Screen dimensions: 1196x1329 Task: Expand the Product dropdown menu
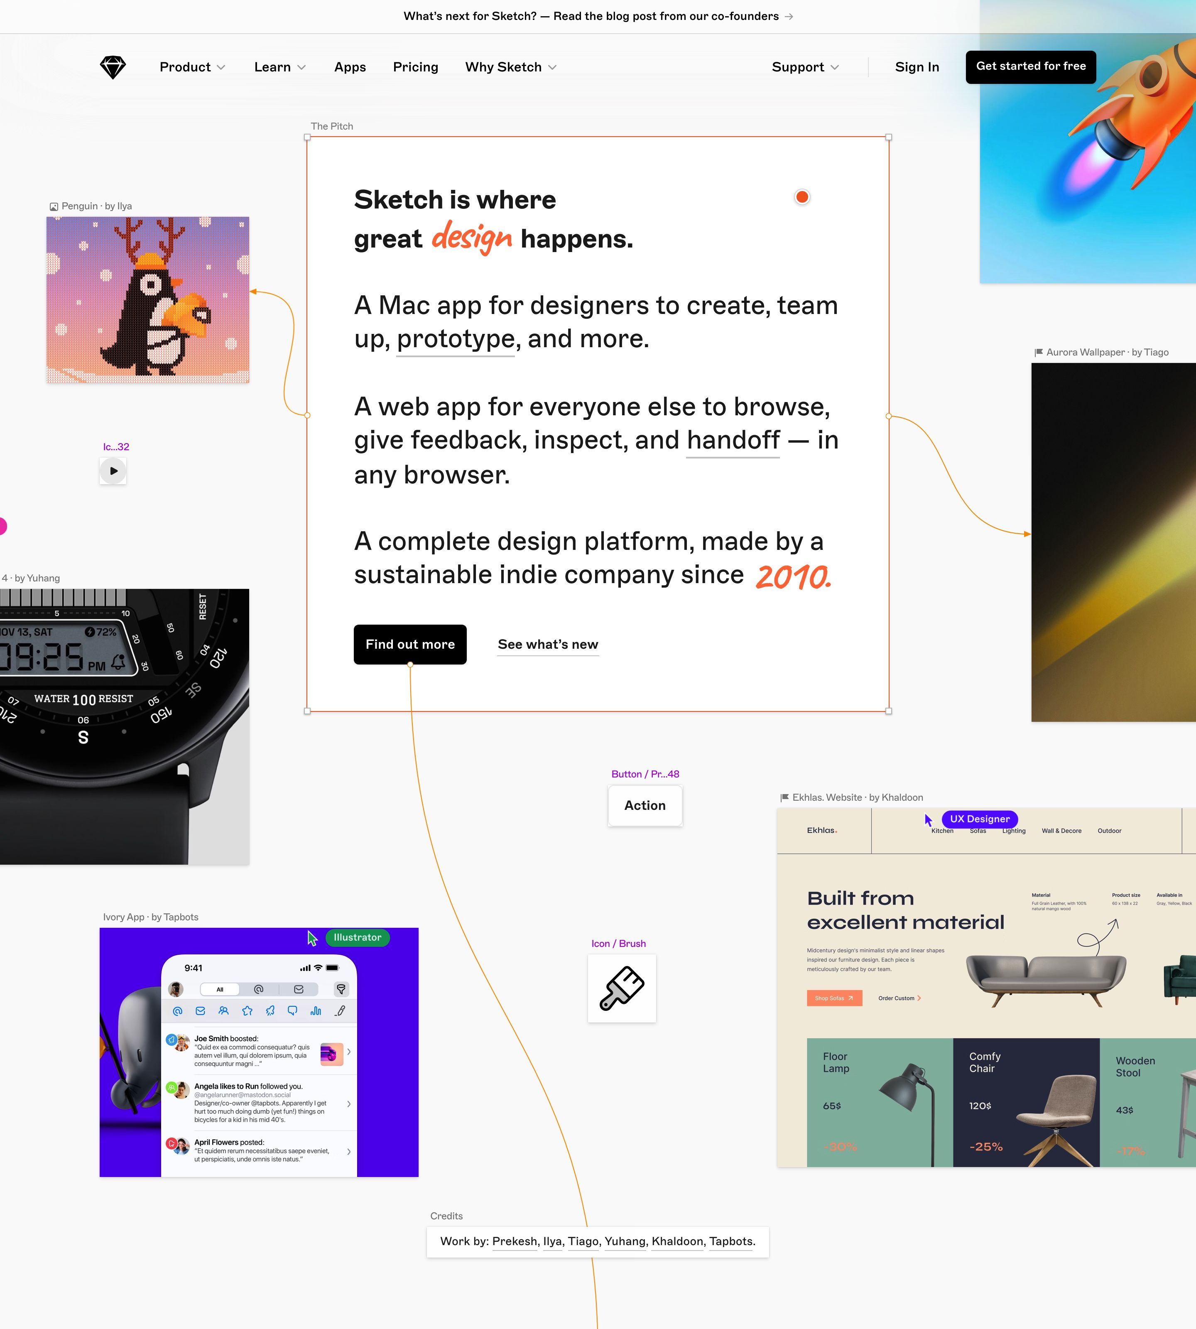point(193,67)
